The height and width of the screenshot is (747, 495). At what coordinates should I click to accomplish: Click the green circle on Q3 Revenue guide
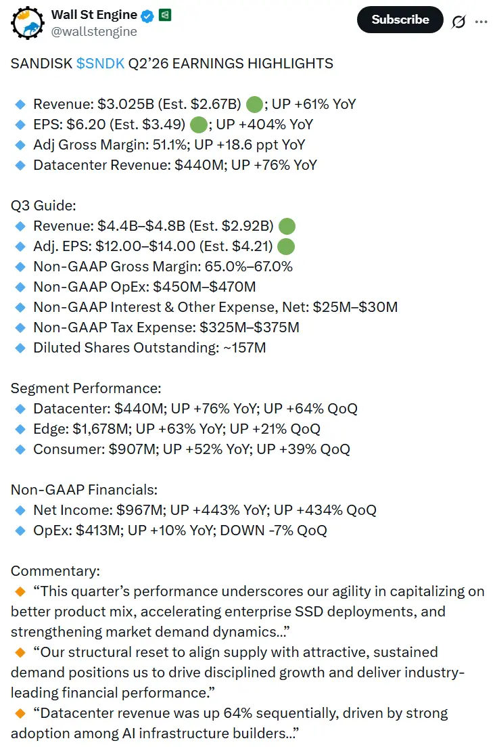point(287,226)
